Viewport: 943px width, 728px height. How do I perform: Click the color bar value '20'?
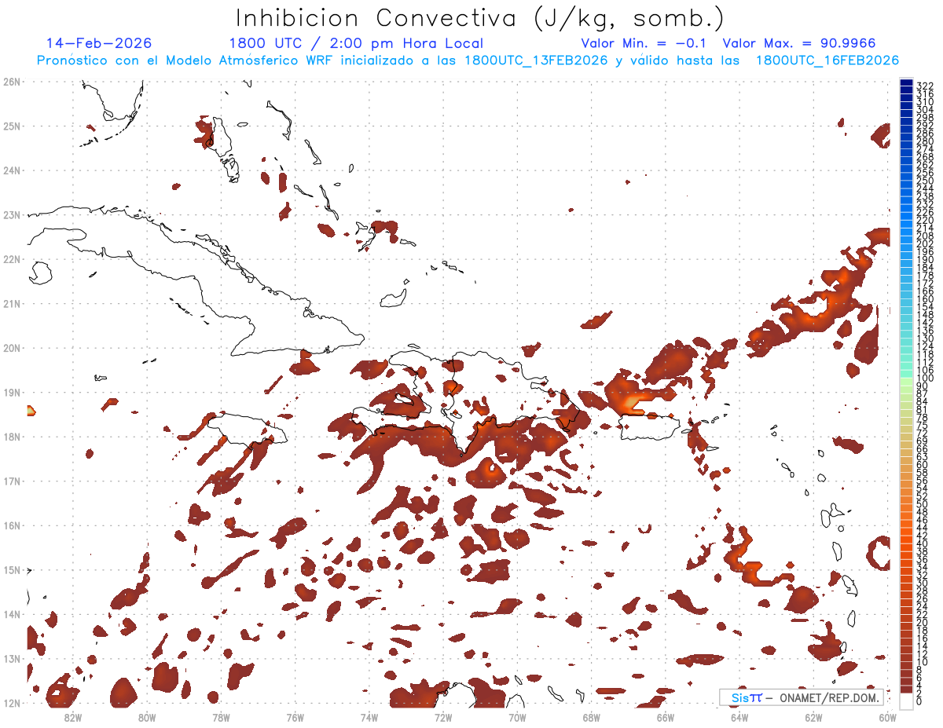point(923,622)
